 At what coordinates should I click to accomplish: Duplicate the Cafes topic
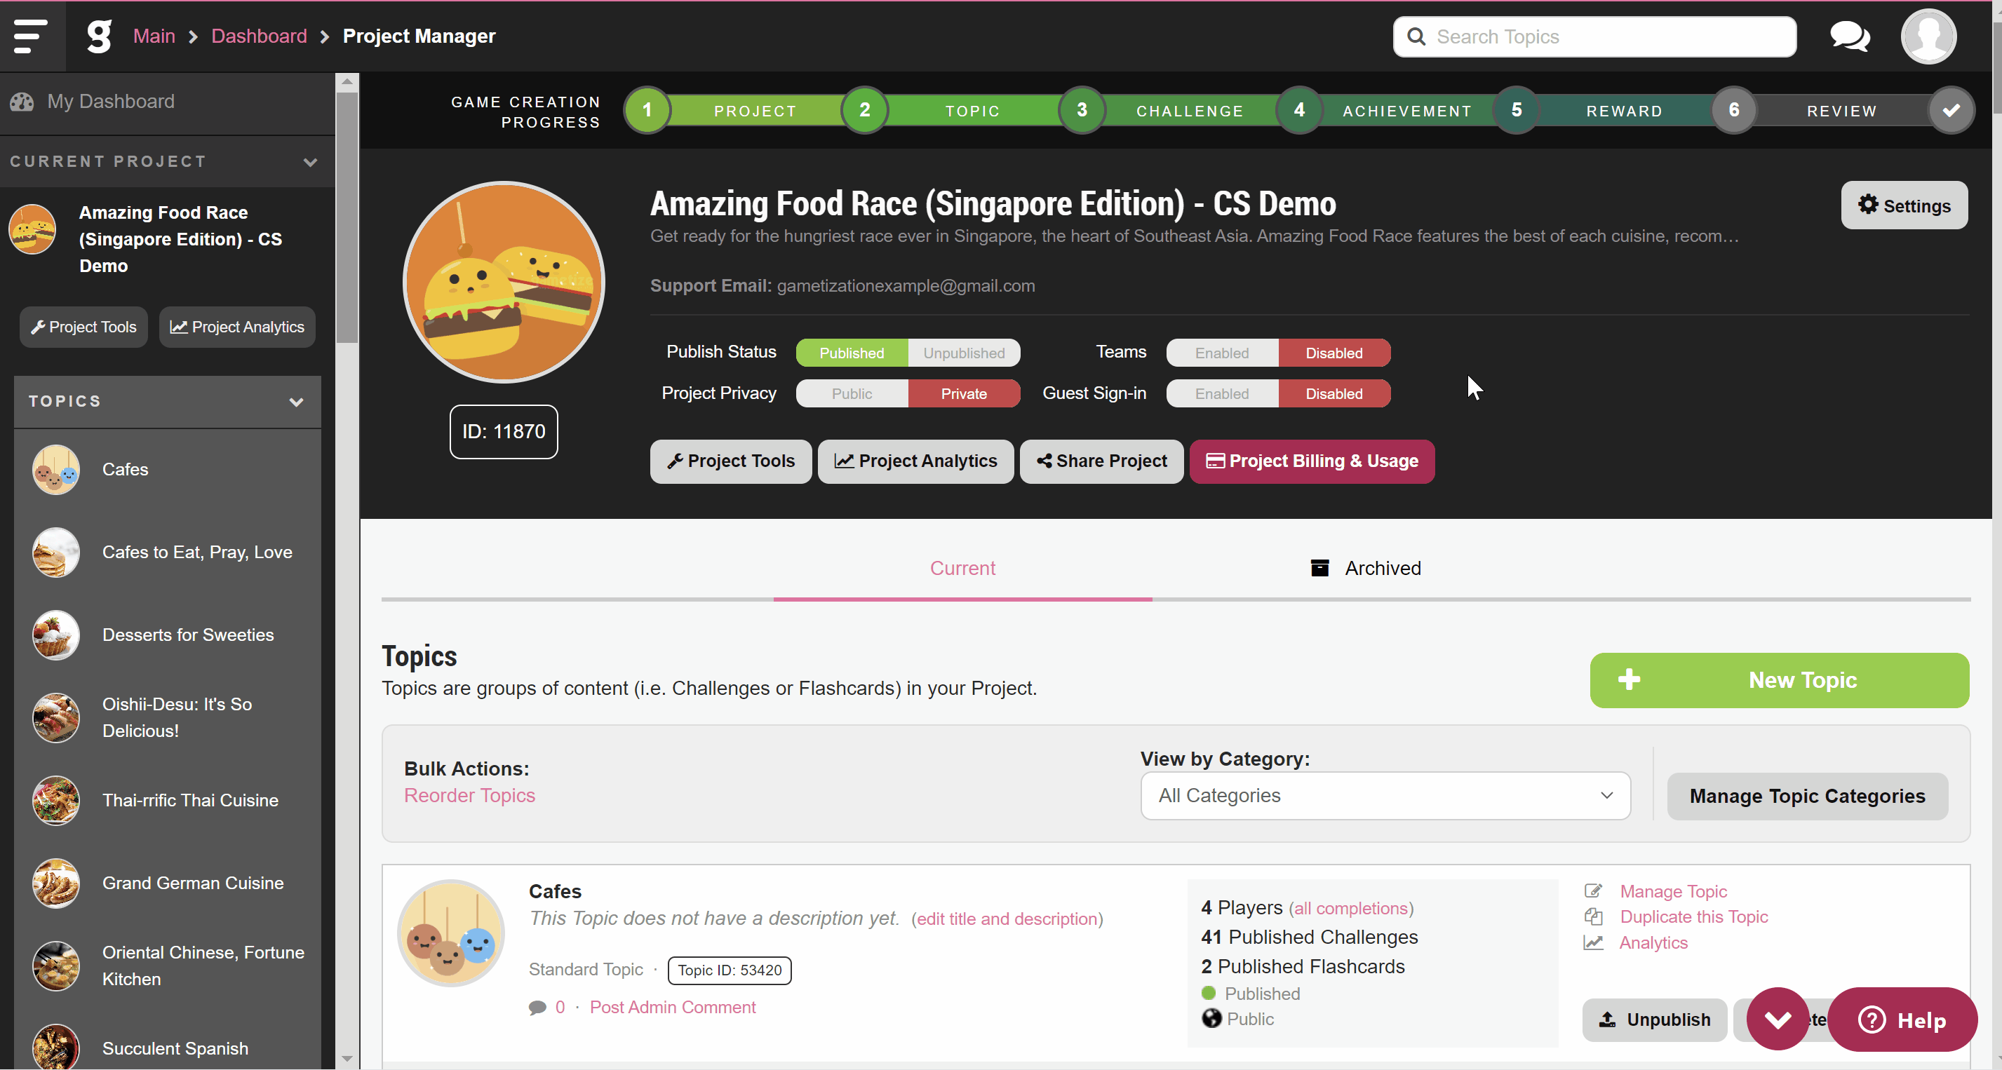(x=1693, y=916)
